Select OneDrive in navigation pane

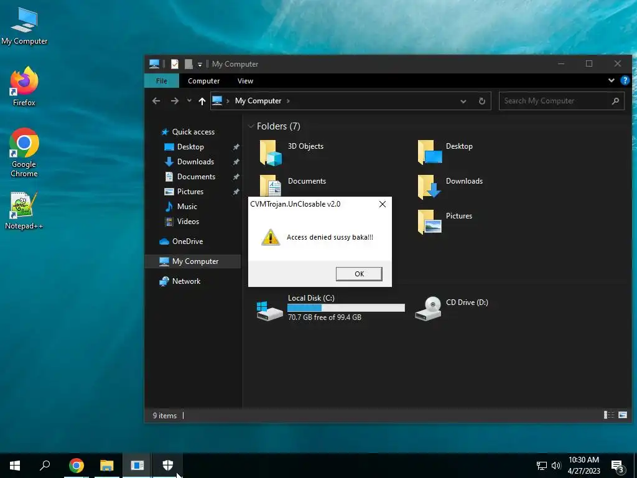pyautogui.click(x=181, y=241)
